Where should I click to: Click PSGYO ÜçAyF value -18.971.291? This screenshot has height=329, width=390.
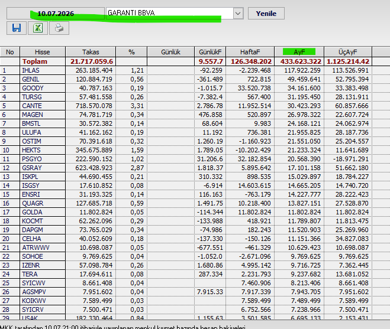(350, 159)
